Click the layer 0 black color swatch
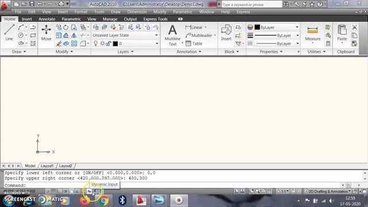Image resolution: width=368 pixels, height=207 pixels. [115, 44]
